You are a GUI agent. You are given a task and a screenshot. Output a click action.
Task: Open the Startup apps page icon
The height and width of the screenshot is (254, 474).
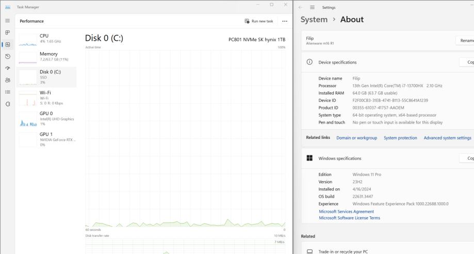7,68
